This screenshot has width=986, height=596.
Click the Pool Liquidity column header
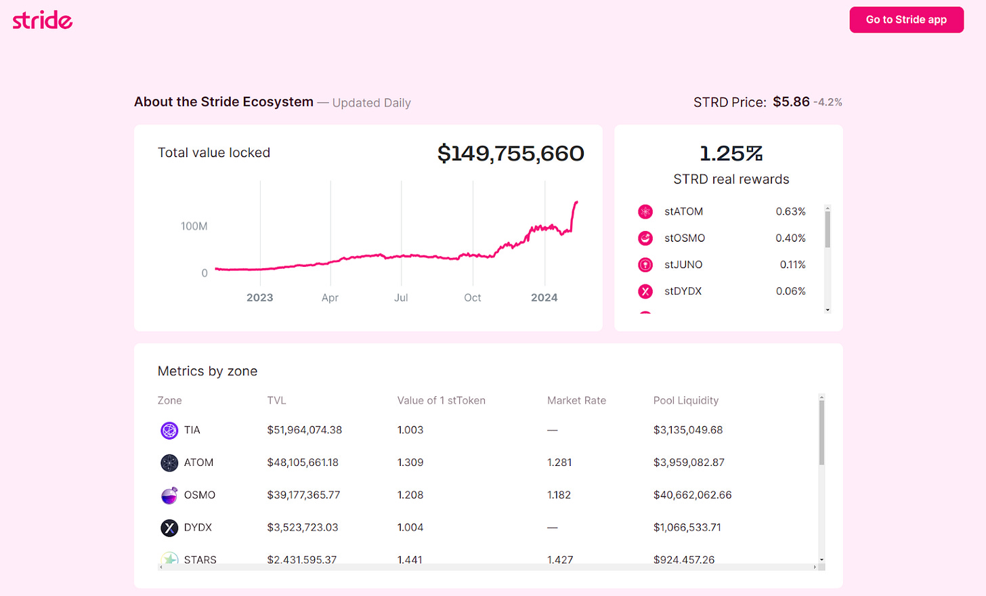(685, 400)
